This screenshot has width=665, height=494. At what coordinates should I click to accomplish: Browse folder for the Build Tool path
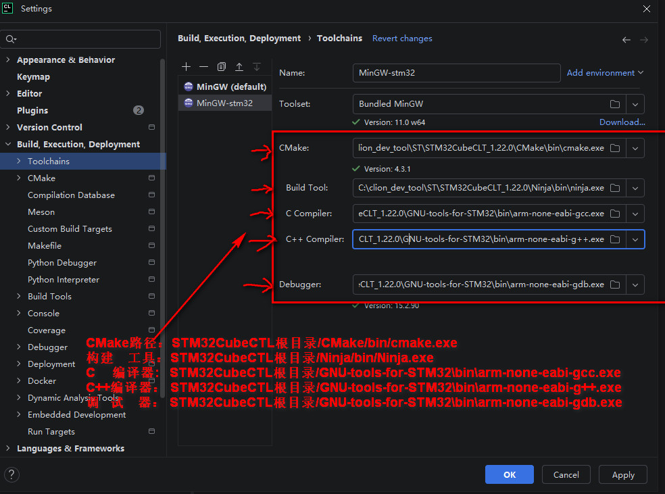tap(614, 188)
